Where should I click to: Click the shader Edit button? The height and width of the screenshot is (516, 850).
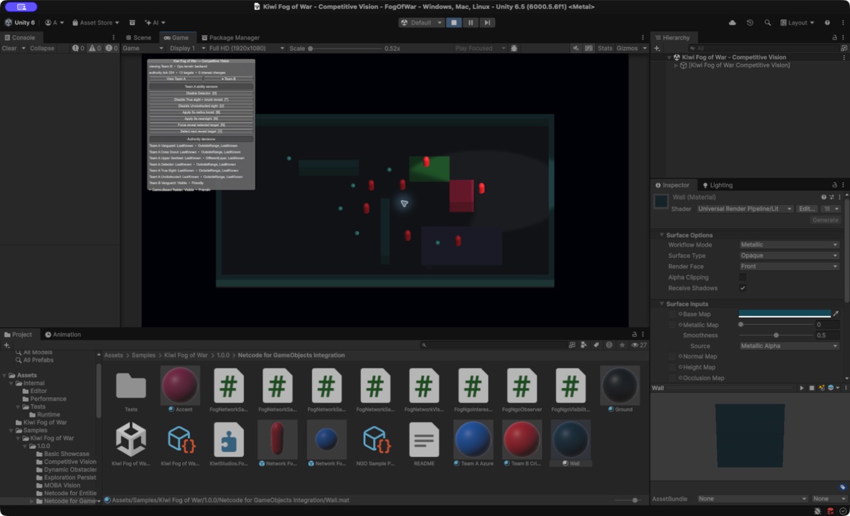[x=807, y=209]
